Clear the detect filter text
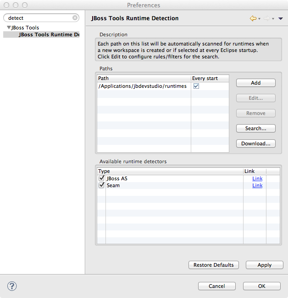Image resolution: width=288 pixels, height=298 pixels. click(75, 17)
